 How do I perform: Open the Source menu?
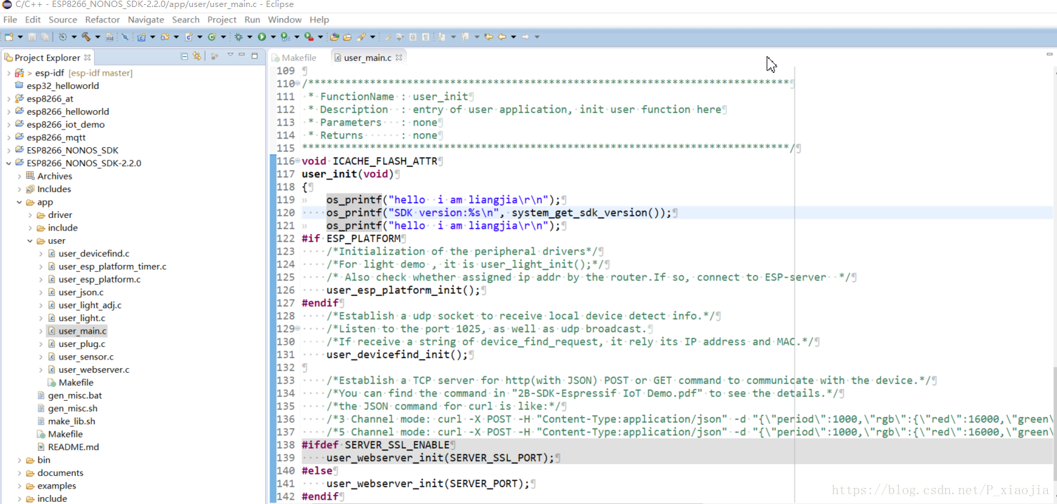coord(62,20)
